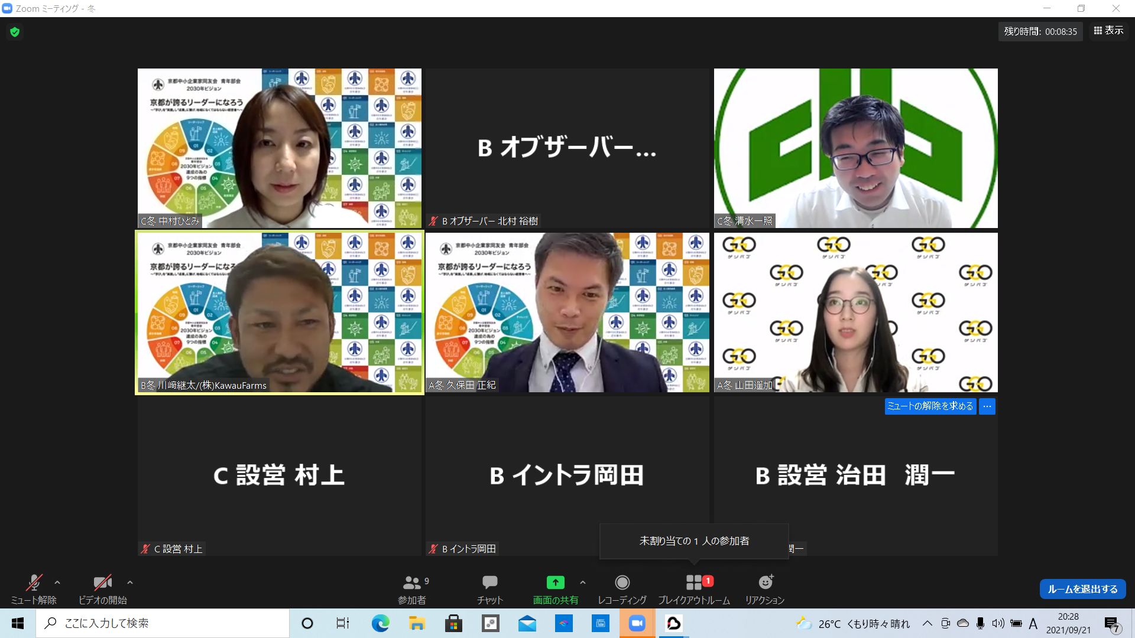Open the gear-picture app in taskbar
The image size is (1135, 638).
click(490, 623)
